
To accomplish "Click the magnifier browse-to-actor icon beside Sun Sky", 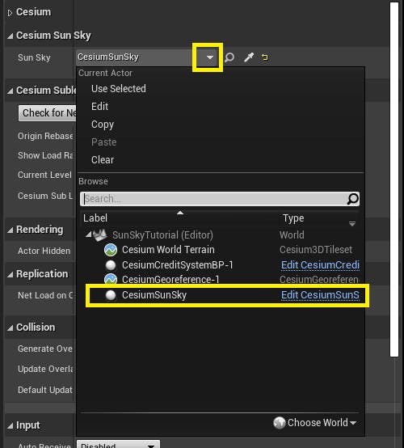I will tap(229, 57).
